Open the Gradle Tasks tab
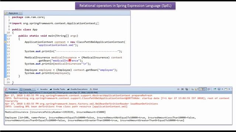This screenshot has width=236, height=132. [x=58, y=89]
